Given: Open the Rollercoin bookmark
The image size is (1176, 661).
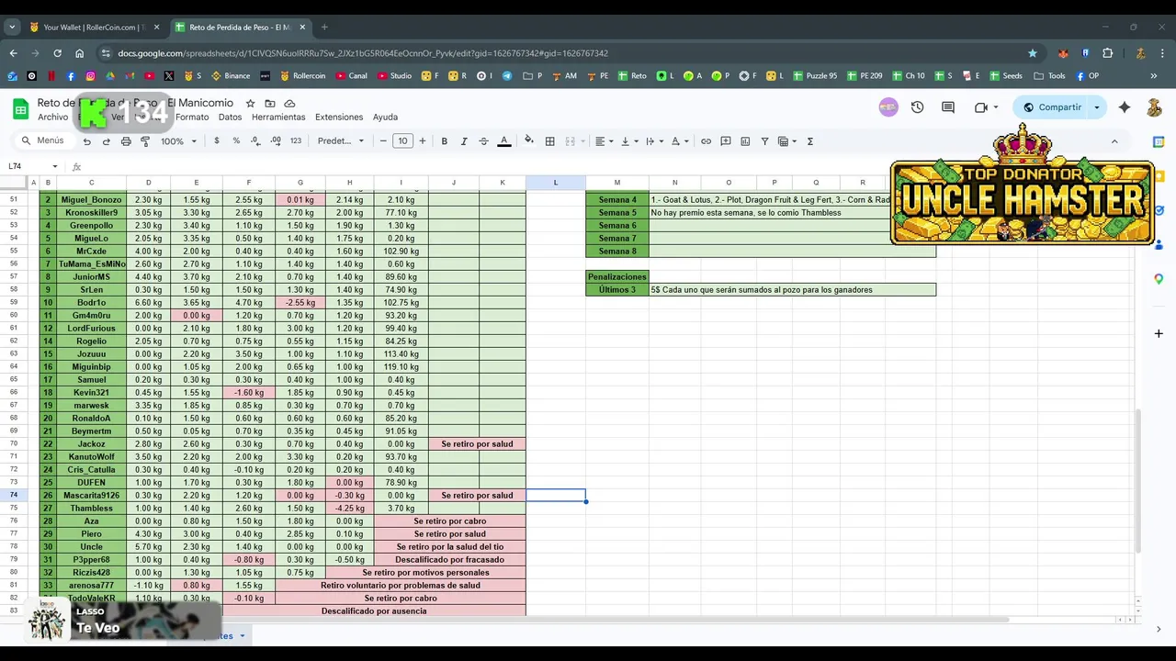Looking at the screenshot, I should point(302,76).
